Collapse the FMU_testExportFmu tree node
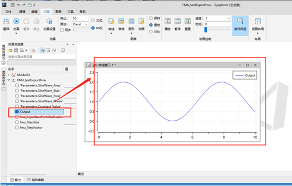Image resolution: width=292 pixels, height=186 pixels. pyautogui.click(x=9, y=80)
